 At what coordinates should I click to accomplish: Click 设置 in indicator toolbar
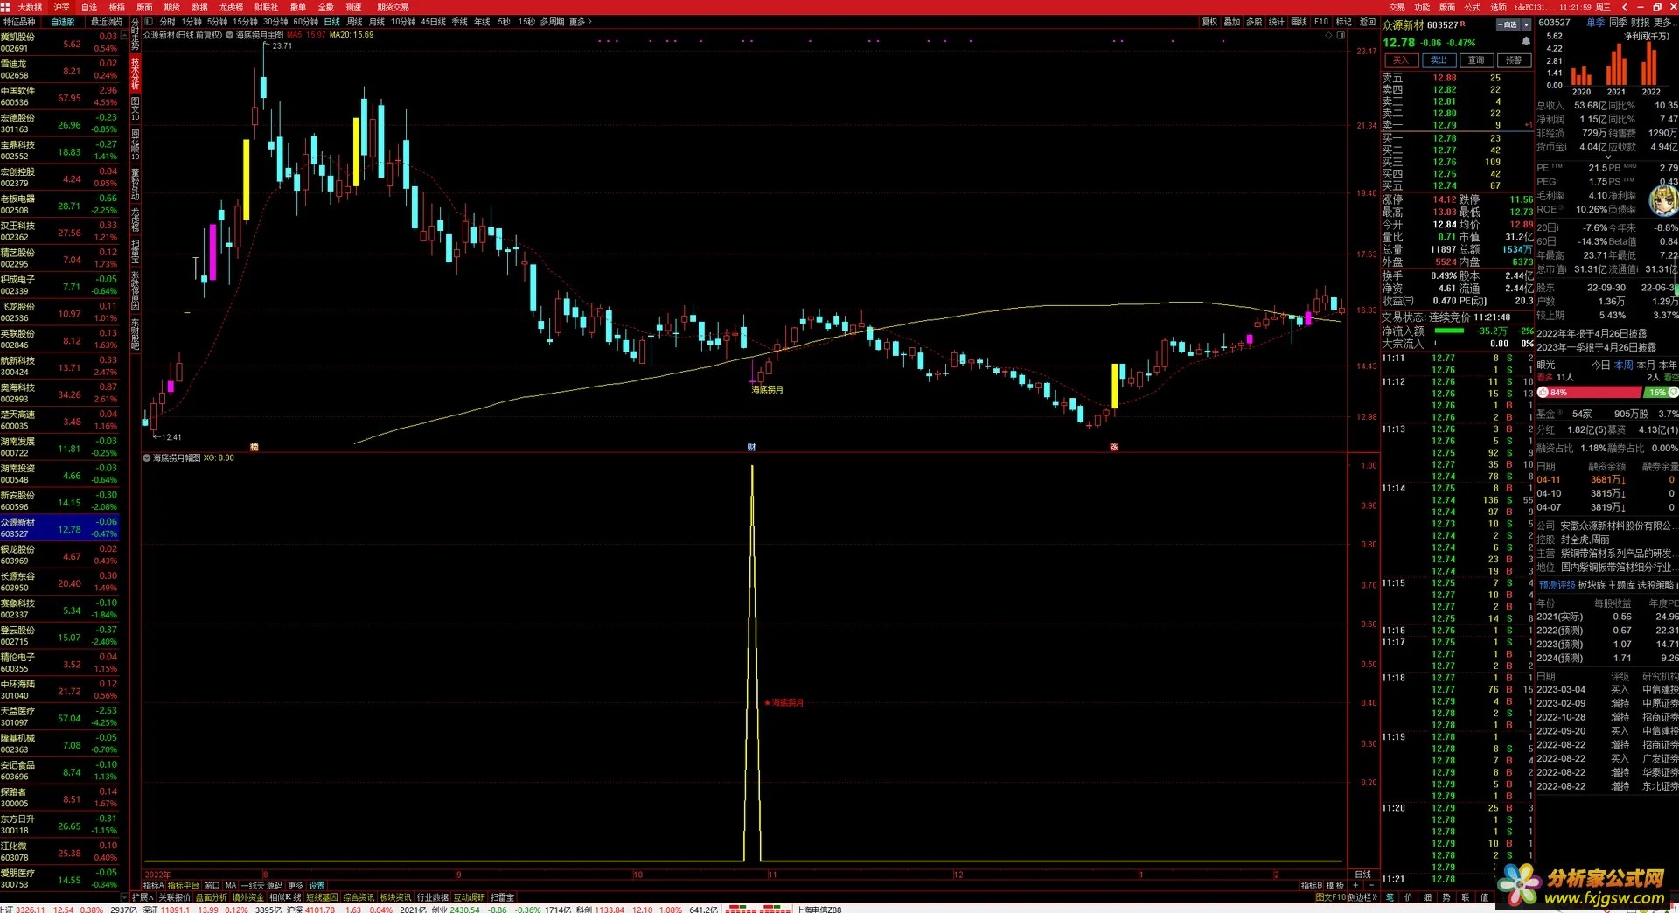point(317,885)
